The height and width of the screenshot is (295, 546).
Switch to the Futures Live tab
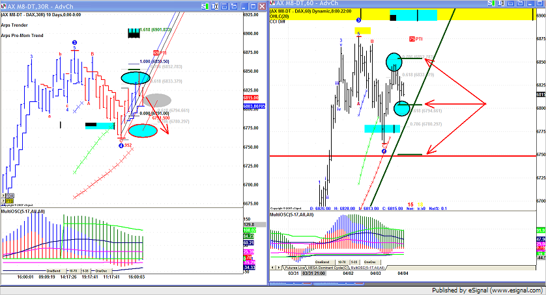pos(295,267)
